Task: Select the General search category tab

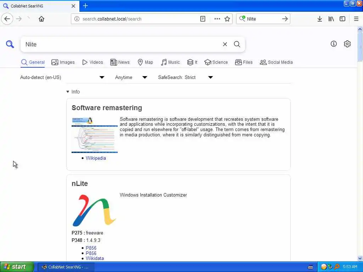Action: point(33,62)
